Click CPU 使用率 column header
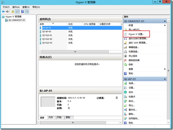Viewport: 173px width, 130px height. click(x=91, y=24)
